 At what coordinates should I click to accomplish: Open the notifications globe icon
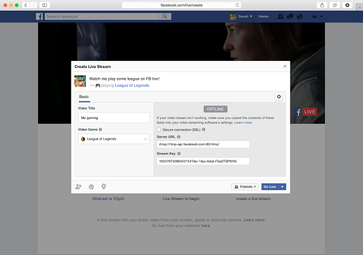click(299, 16)
